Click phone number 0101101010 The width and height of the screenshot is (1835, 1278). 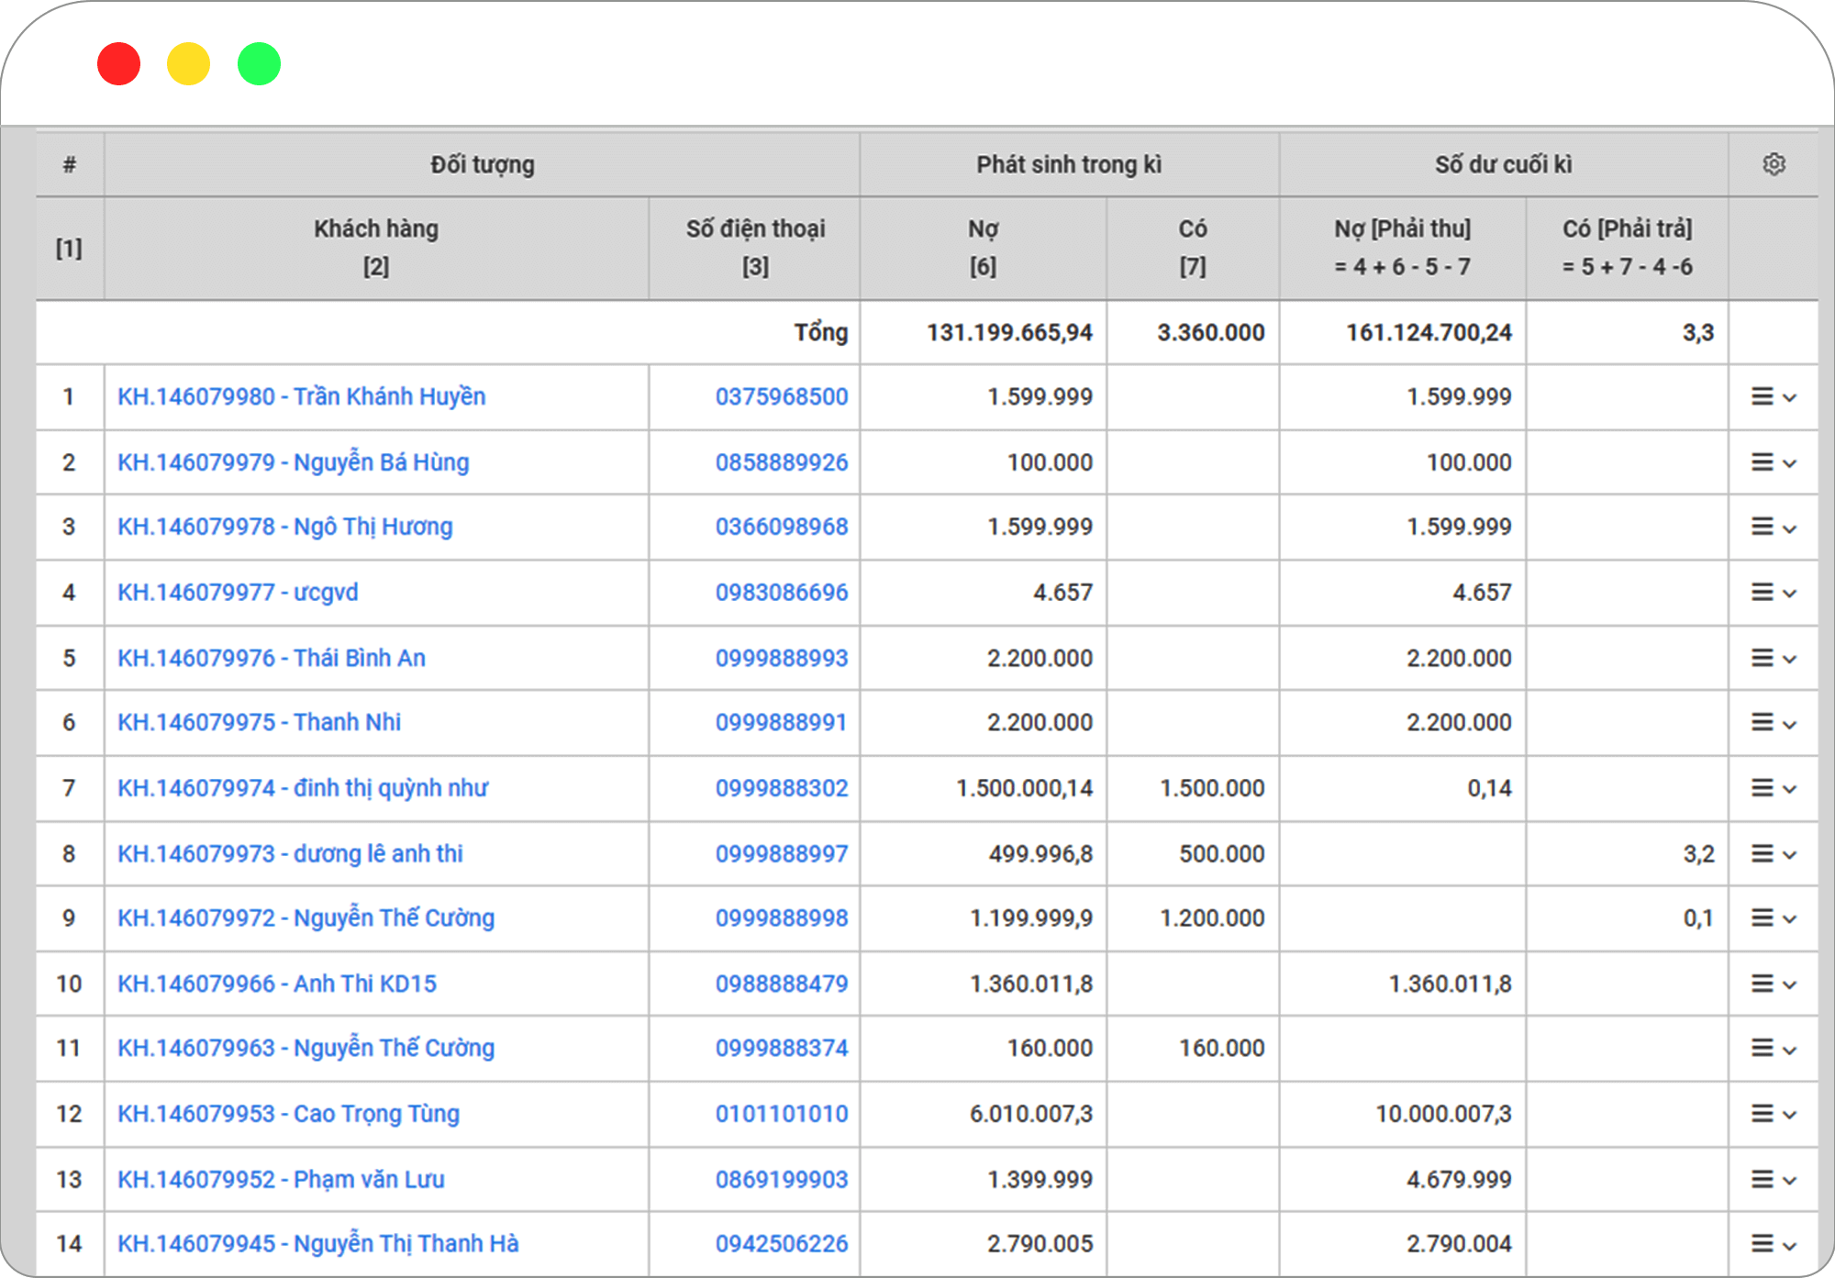[781, 1114]
